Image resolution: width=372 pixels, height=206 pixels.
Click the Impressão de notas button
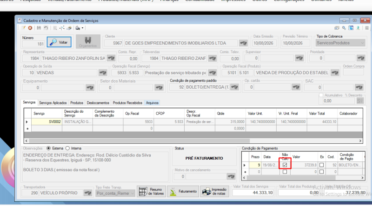tap(215, 191)
